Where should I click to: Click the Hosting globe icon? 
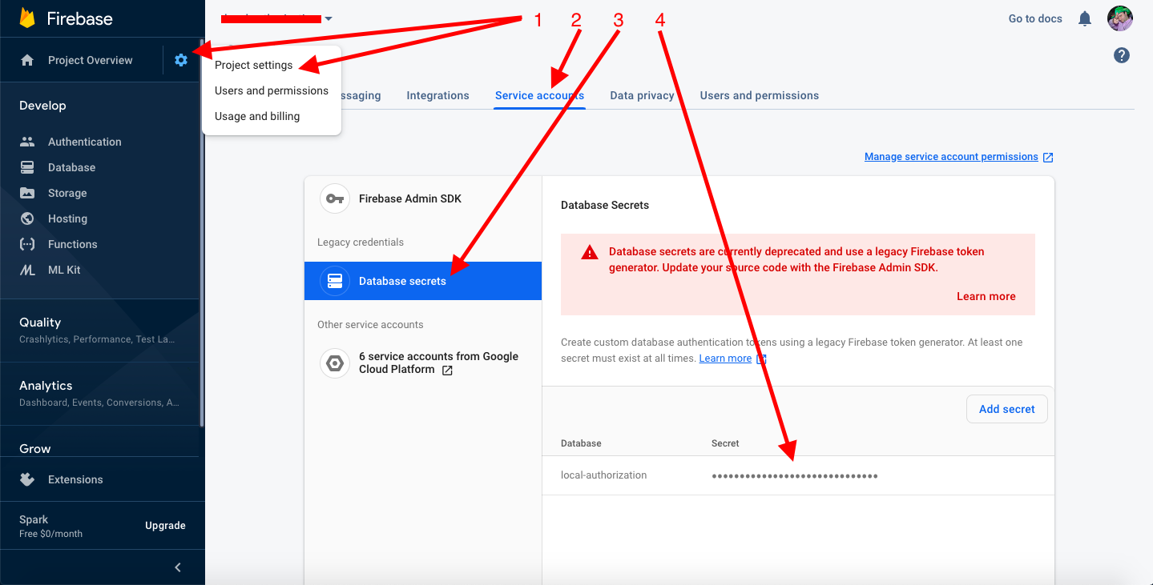pyautogui.click(x=27, y=218)
